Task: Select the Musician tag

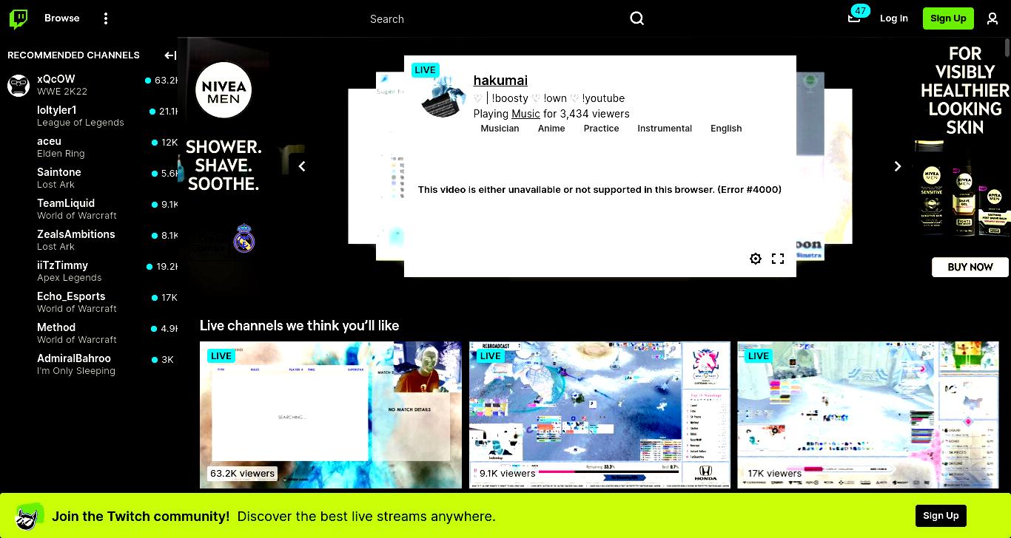Action: pos(500,129)
